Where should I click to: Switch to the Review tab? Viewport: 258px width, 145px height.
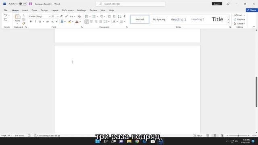93,10
